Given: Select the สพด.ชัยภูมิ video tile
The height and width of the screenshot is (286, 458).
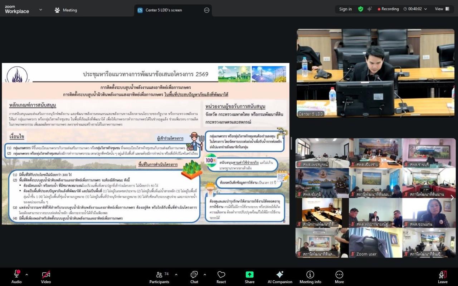Looking at the screenshot, I should point(322,183).
